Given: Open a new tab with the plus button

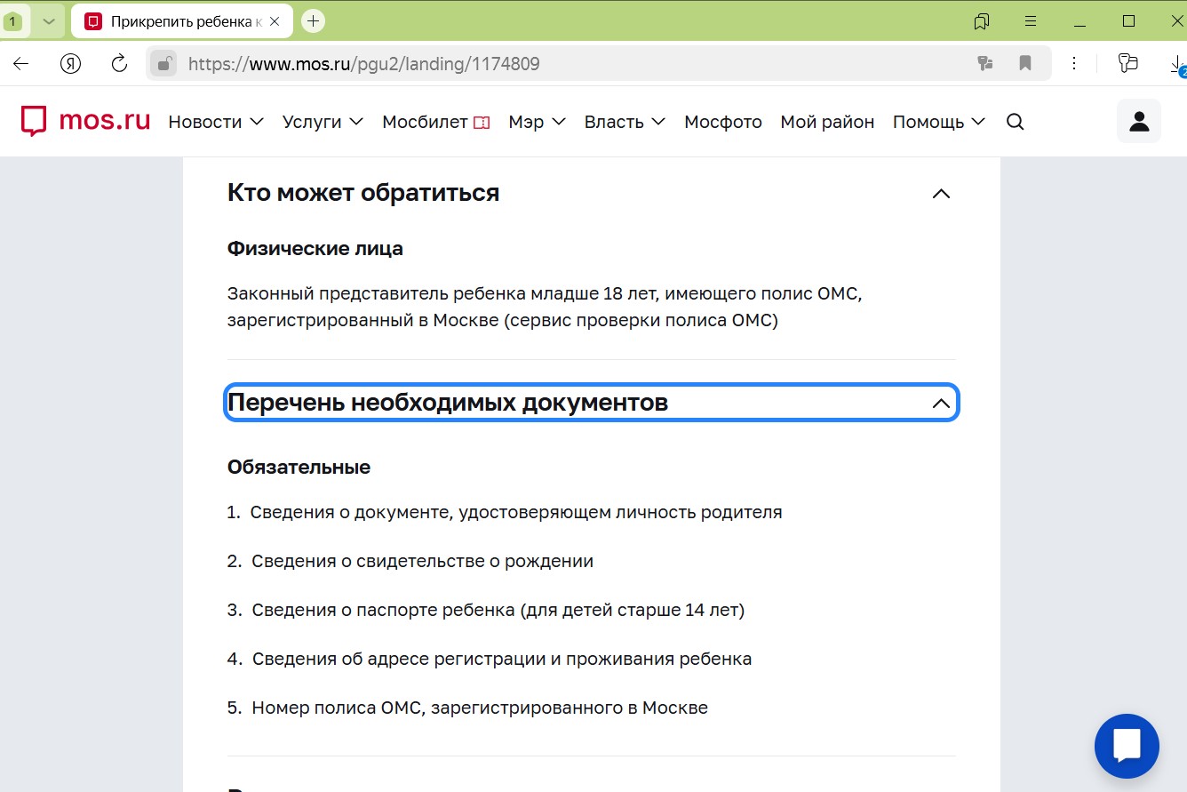Looking at the screenshot, I should tap(312, 20).
